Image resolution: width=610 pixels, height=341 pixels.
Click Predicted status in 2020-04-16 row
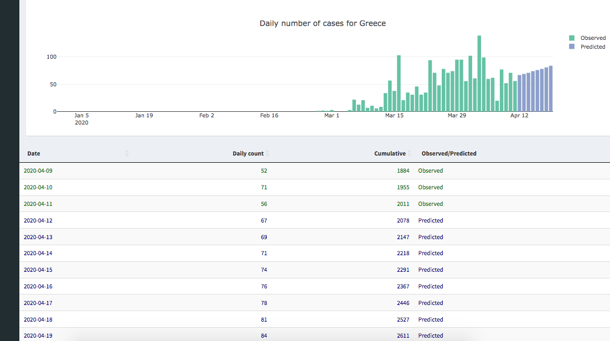pos(430,286)
